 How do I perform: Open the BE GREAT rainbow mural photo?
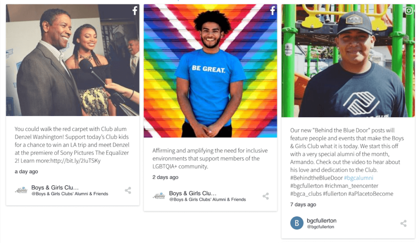tap(210, 71)
